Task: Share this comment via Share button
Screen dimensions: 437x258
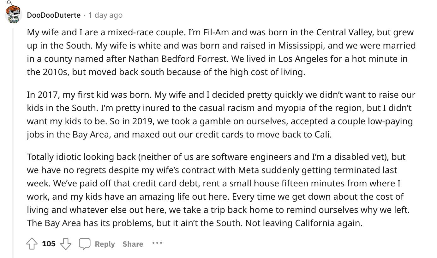Action: point(133,244)
